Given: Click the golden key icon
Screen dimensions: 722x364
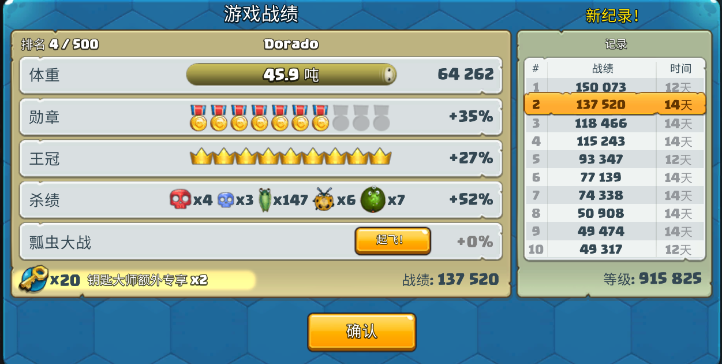Looking at the screenshot, I should (33, 280).
